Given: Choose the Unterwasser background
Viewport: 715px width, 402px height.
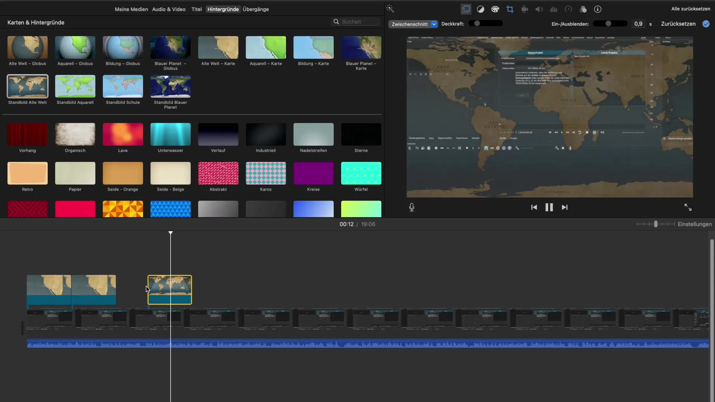Looking at the screenshot, I should tap(171, 134).
